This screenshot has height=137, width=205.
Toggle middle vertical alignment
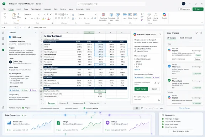pyautogui.click(x=59, y=14)
